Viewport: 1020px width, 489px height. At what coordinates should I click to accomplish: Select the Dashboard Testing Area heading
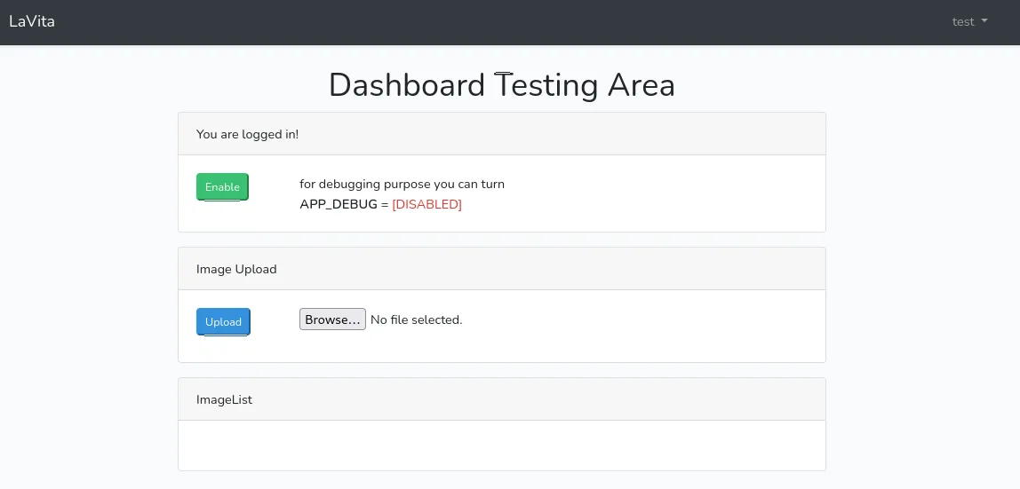501,85
